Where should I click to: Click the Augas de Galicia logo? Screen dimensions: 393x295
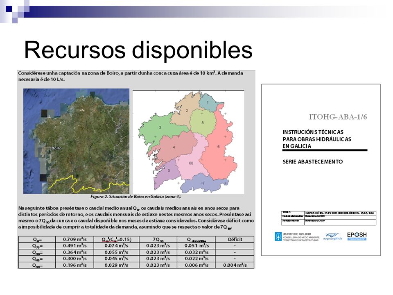pos(332,236)
